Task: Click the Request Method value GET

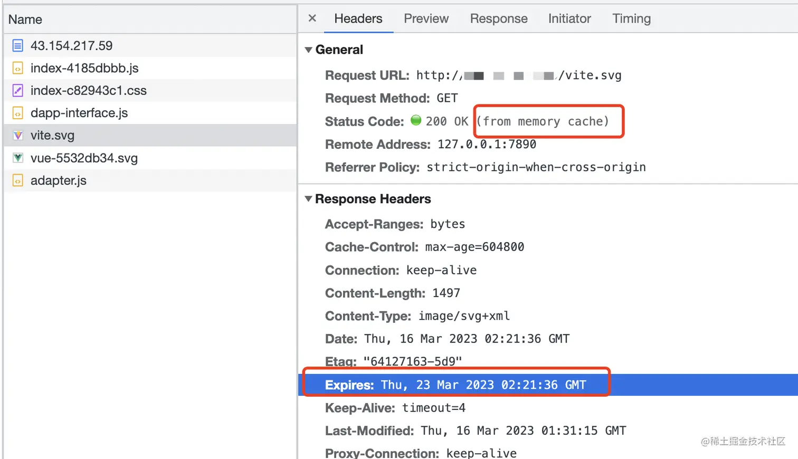Action: (x=447, y=98)
